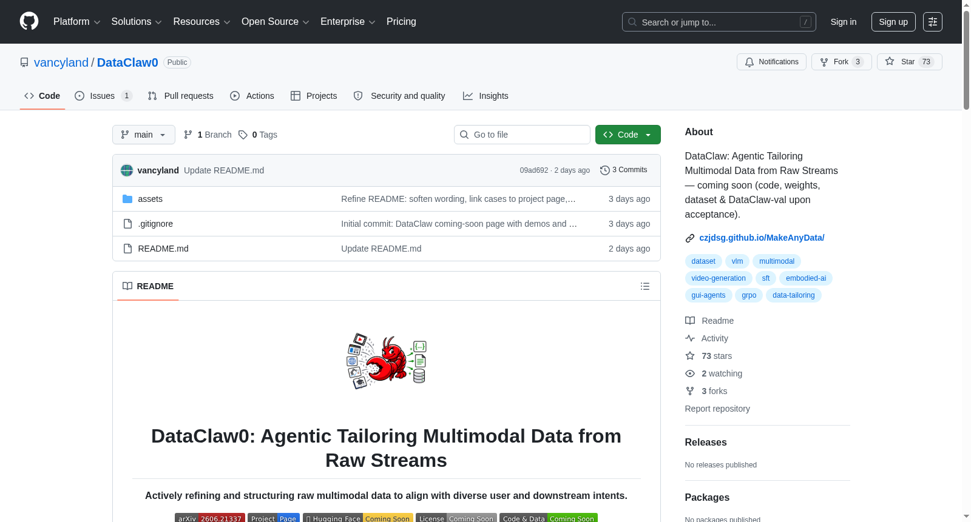Screen dimensions: 971x522
Task: Click the Notifications bell button
Action: tap(771, 62)
